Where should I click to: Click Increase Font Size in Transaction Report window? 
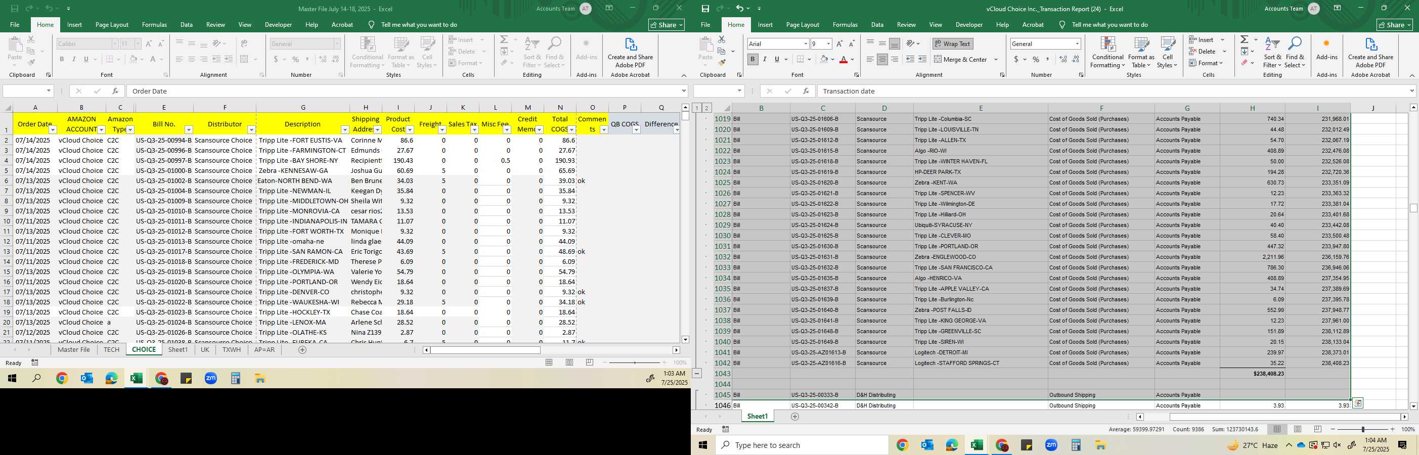tap(839, 43)
